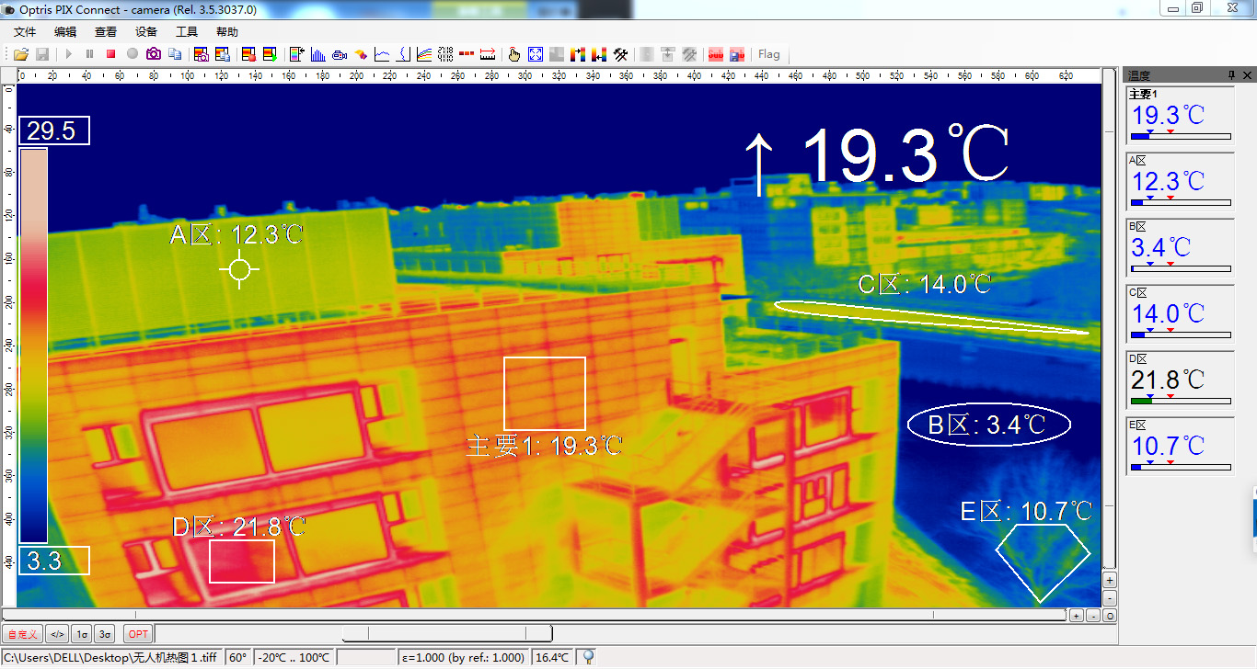This screenshot has height=669, width=1257.
Task: Click the 自定义 scaling button
Action: 22,634
